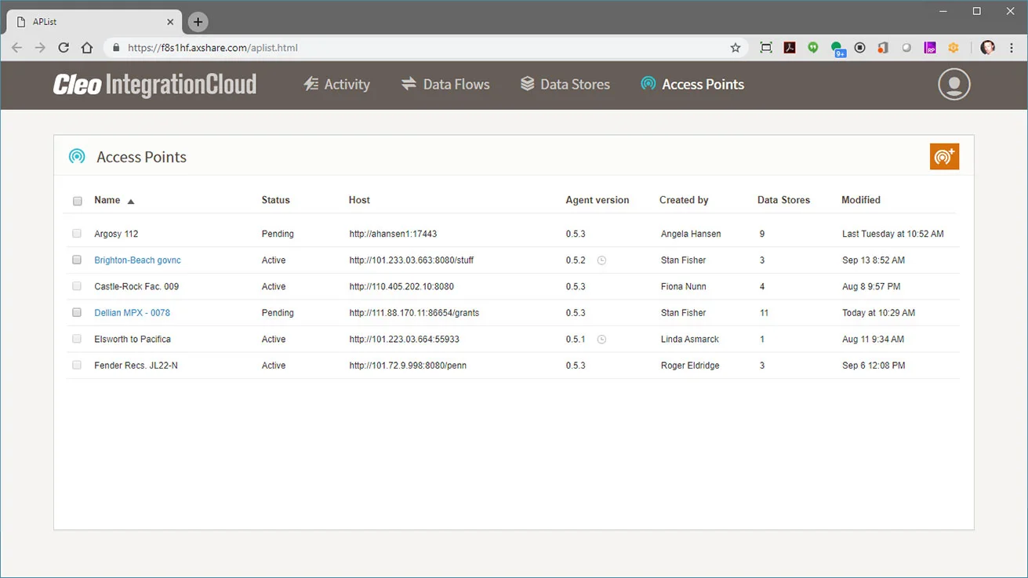Click the add access point orange button
Screen dimensions: 1028x578
(944, 156)
